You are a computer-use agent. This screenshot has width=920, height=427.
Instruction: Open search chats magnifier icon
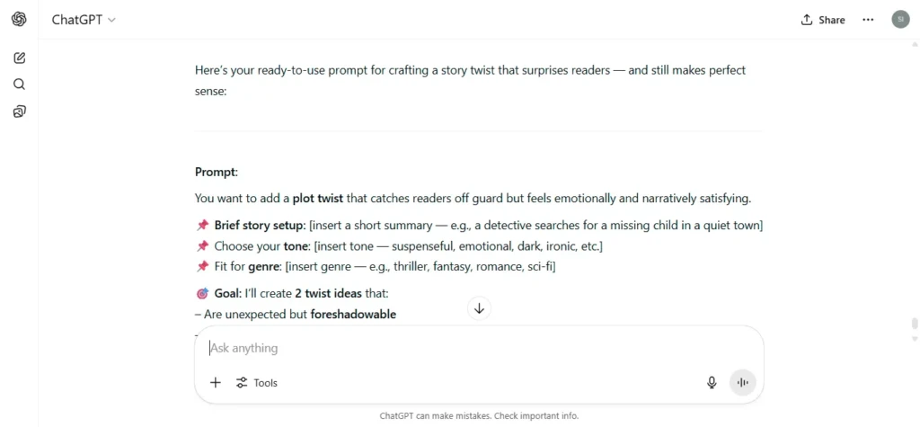pos(19,85)
